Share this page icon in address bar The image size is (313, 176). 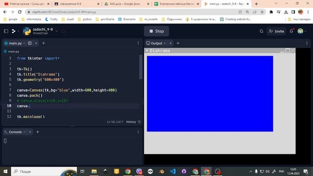point(255,12)
